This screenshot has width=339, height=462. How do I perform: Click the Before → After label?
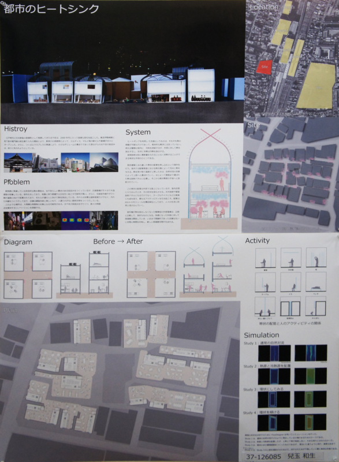point(118,241)
